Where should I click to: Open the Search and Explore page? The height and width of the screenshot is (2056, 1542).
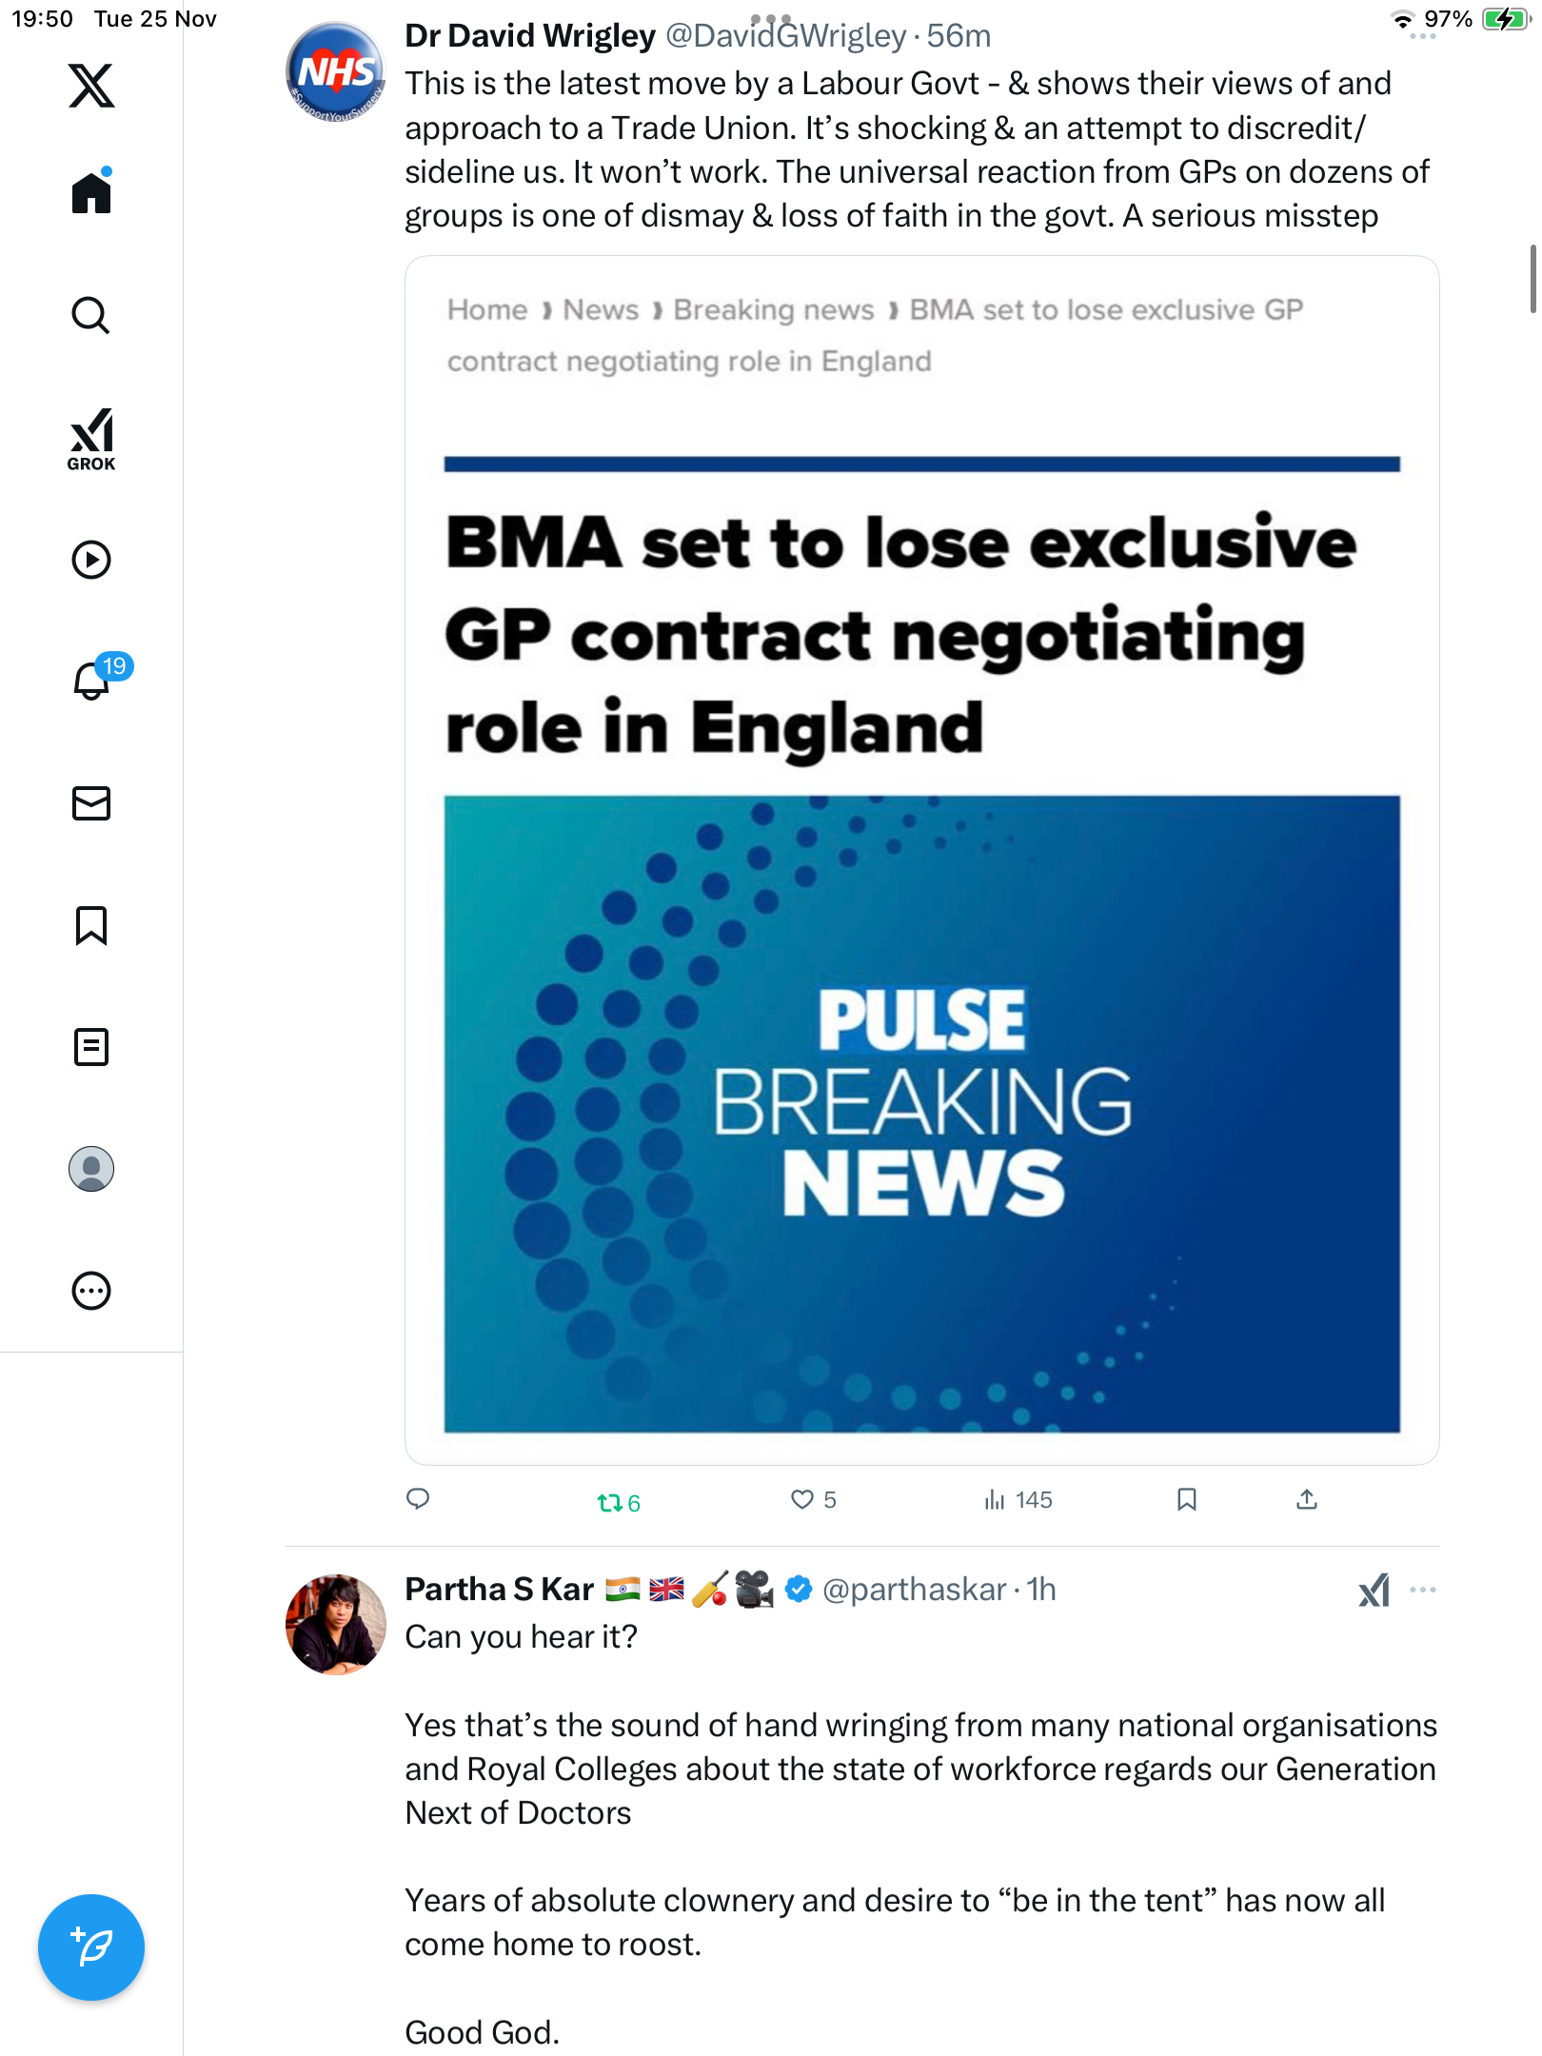(x=91, y=315)
